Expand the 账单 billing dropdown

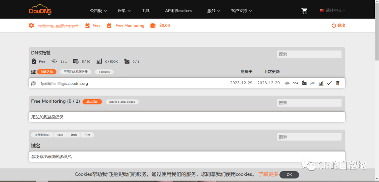(124, 11)
